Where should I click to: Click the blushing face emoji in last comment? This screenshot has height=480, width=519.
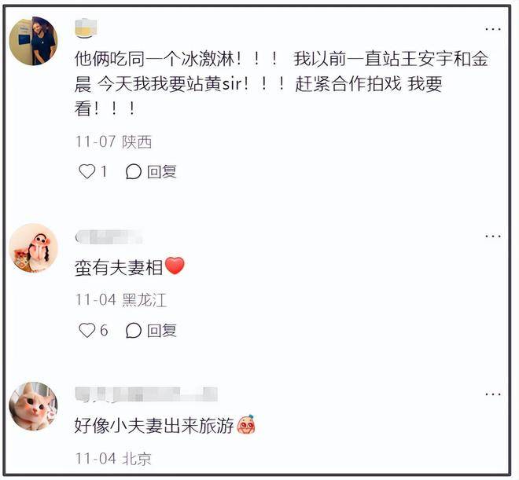(246, 424)
